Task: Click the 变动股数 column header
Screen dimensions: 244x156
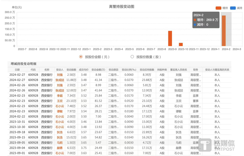Action: tap(71, 70)
